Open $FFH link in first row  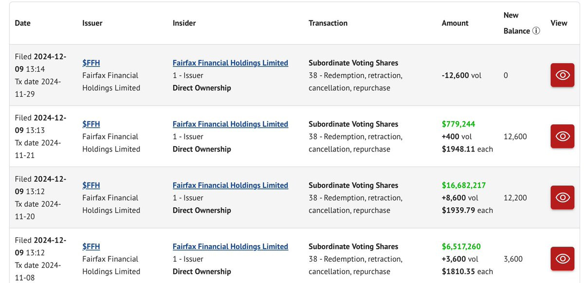tap(91, 63)
